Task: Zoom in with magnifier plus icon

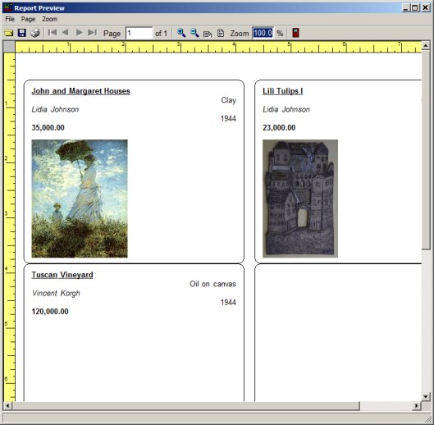Action: click(181, 33)
